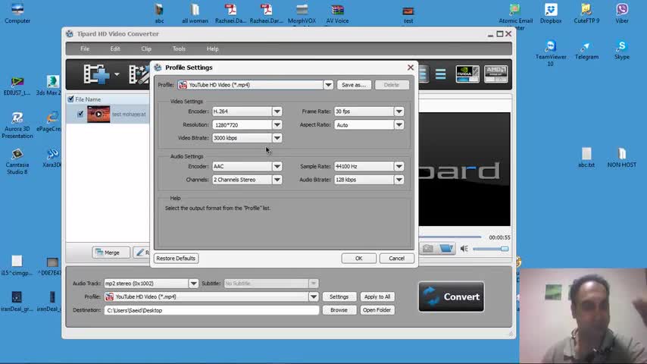The height and width of the screenshot is (364, 647).
Task: Open TeamViewer 10 desktop icon
Action: (x=551, y=53)
